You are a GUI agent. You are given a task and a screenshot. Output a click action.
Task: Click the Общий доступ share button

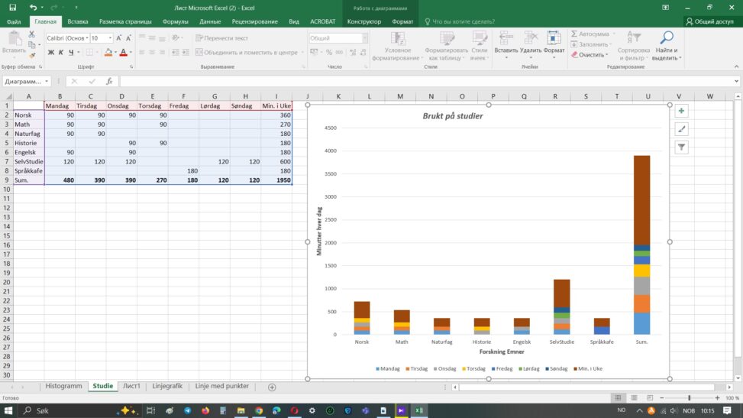pyautogui.click(x=710, y=21)
